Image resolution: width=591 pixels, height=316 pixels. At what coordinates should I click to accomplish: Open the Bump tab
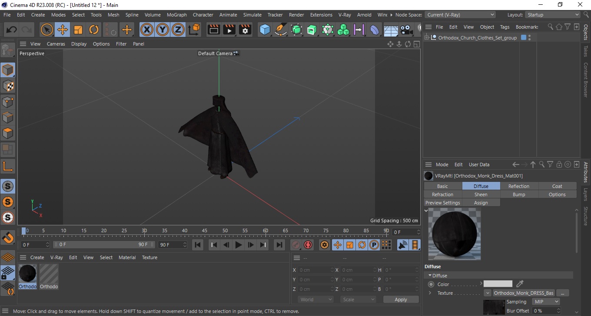tap(519, 194)
